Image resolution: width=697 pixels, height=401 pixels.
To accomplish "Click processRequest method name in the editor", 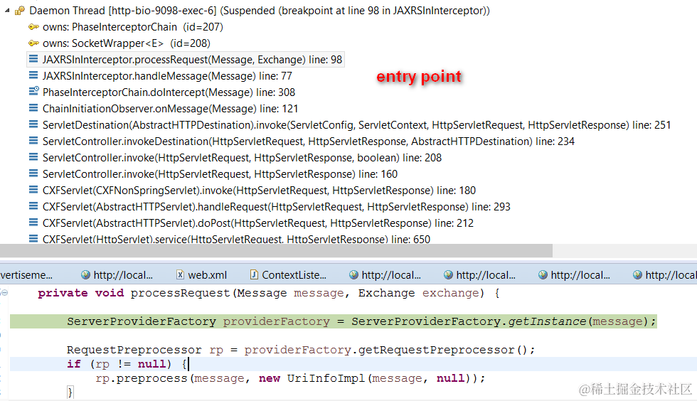I will (180, 293).
